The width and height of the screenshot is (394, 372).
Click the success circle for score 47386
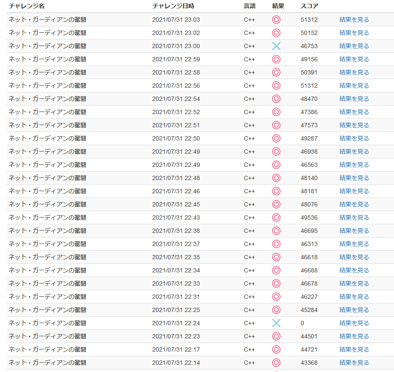[x=276, y=112]
